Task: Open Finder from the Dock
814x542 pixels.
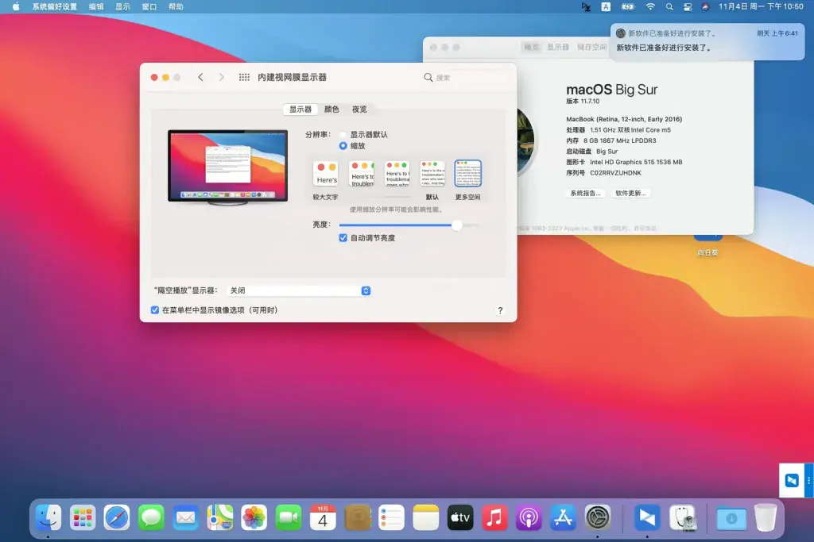Action: click(x=48, y=517)
